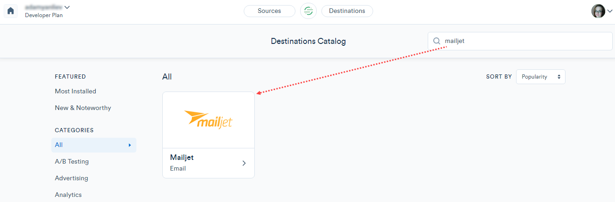Open the Sort By Popularity dropdown
The image size is (615, 202).
click(540, 77)
